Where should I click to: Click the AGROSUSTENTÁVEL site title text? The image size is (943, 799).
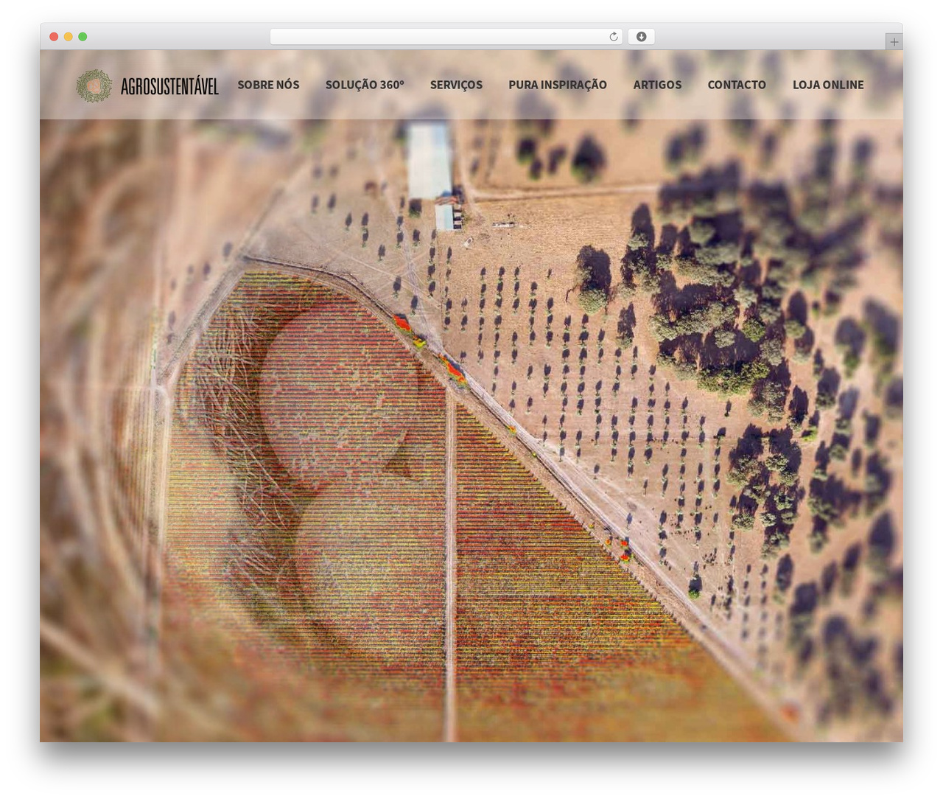click(x=169, y=86)
